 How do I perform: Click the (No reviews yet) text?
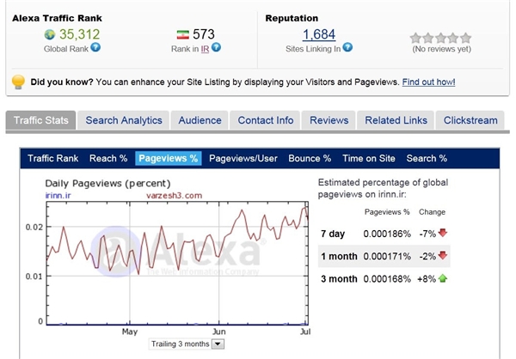coord(442,49)
